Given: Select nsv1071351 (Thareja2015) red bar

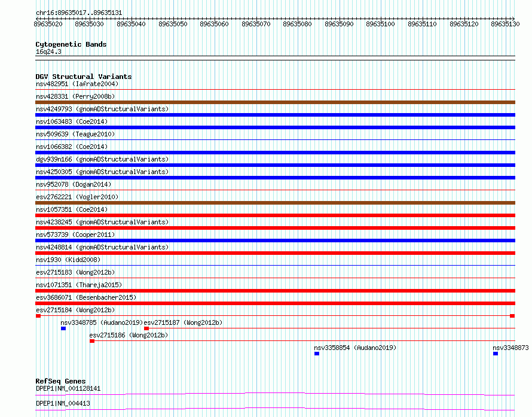Looking at the screenshot, I should 275,291.
